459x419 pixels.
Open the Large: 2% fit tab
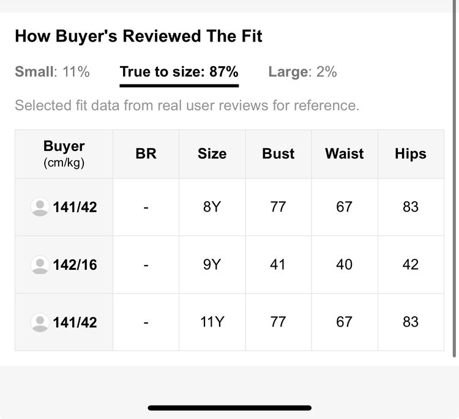tap(302, 72)
